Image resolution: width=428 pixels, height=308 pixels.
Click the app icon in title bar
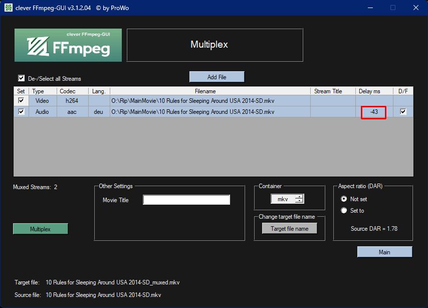pyautogui.click(x=8, y=8)
